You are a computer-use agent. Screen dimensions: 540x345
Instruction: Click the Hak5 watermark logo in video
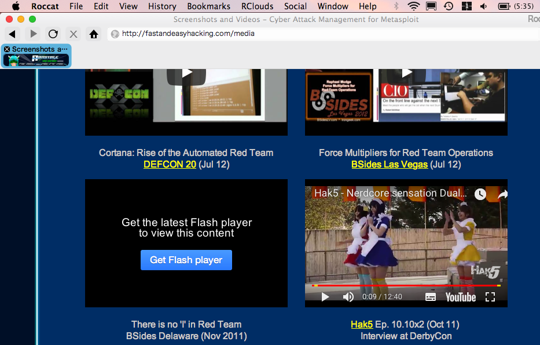click(485, 271)
